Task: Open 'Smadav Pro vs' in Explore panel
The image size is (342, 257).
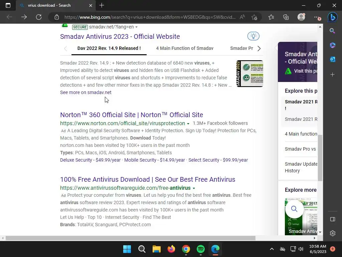Action: click(x=300, y=149)
